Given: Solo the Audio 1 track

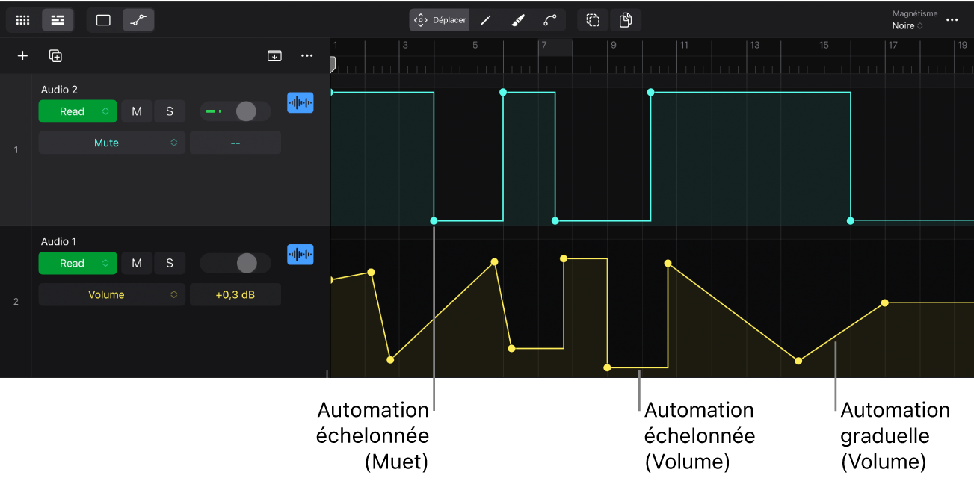Looking at the screenshot, I should (170, 263).
